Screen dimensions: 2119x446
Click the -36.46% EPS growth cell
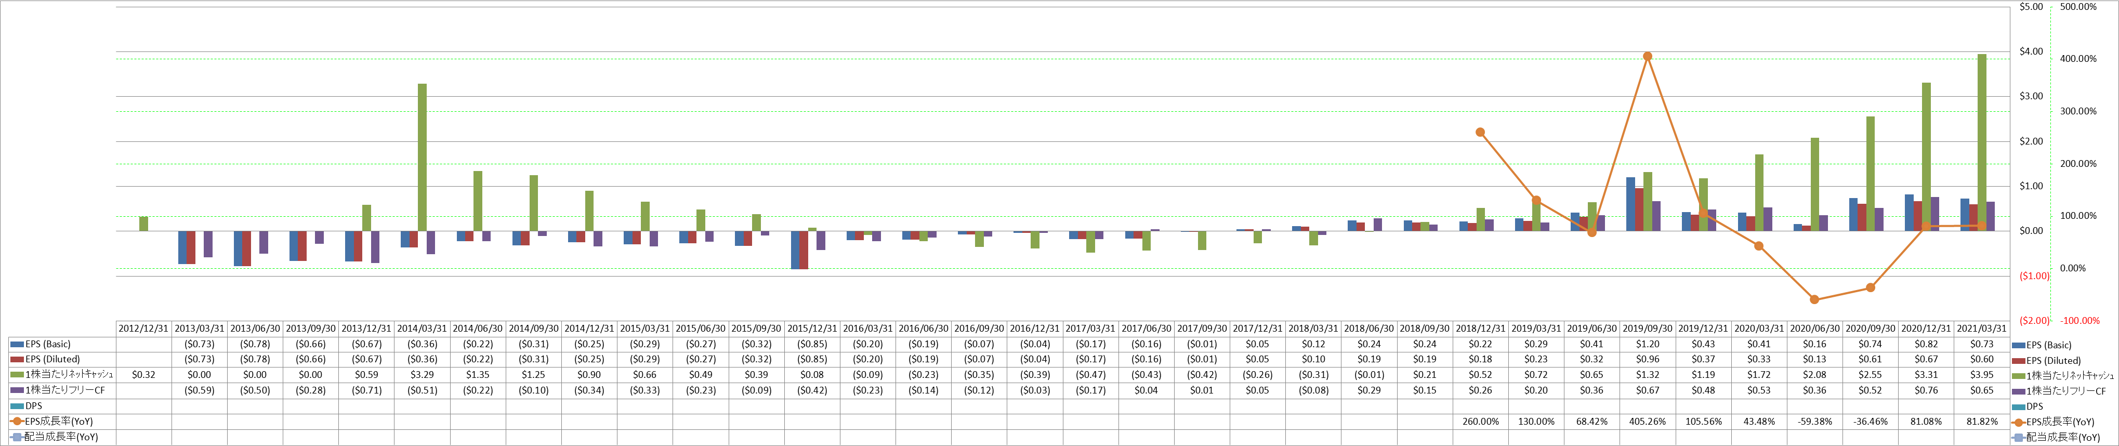click(x=1871, y=422)
